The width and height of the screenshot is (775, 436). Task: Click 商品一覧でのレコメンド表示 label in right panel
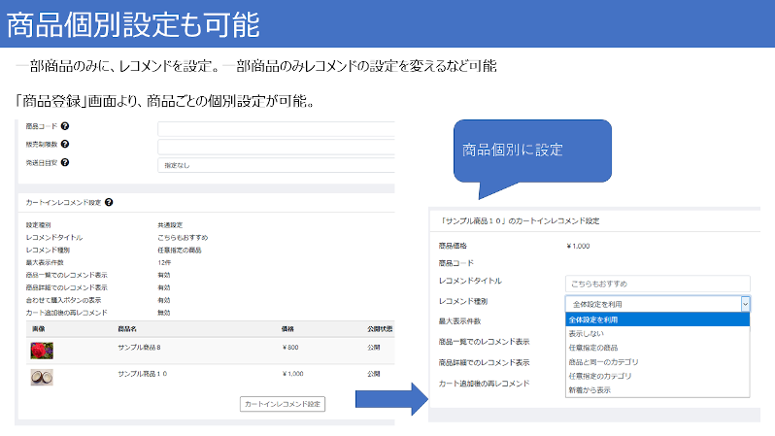tap(484, 342)
